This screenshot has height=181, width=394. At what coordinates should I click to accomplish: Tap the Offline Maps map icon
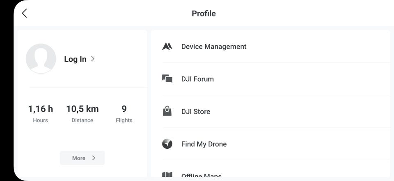(167, 174)
